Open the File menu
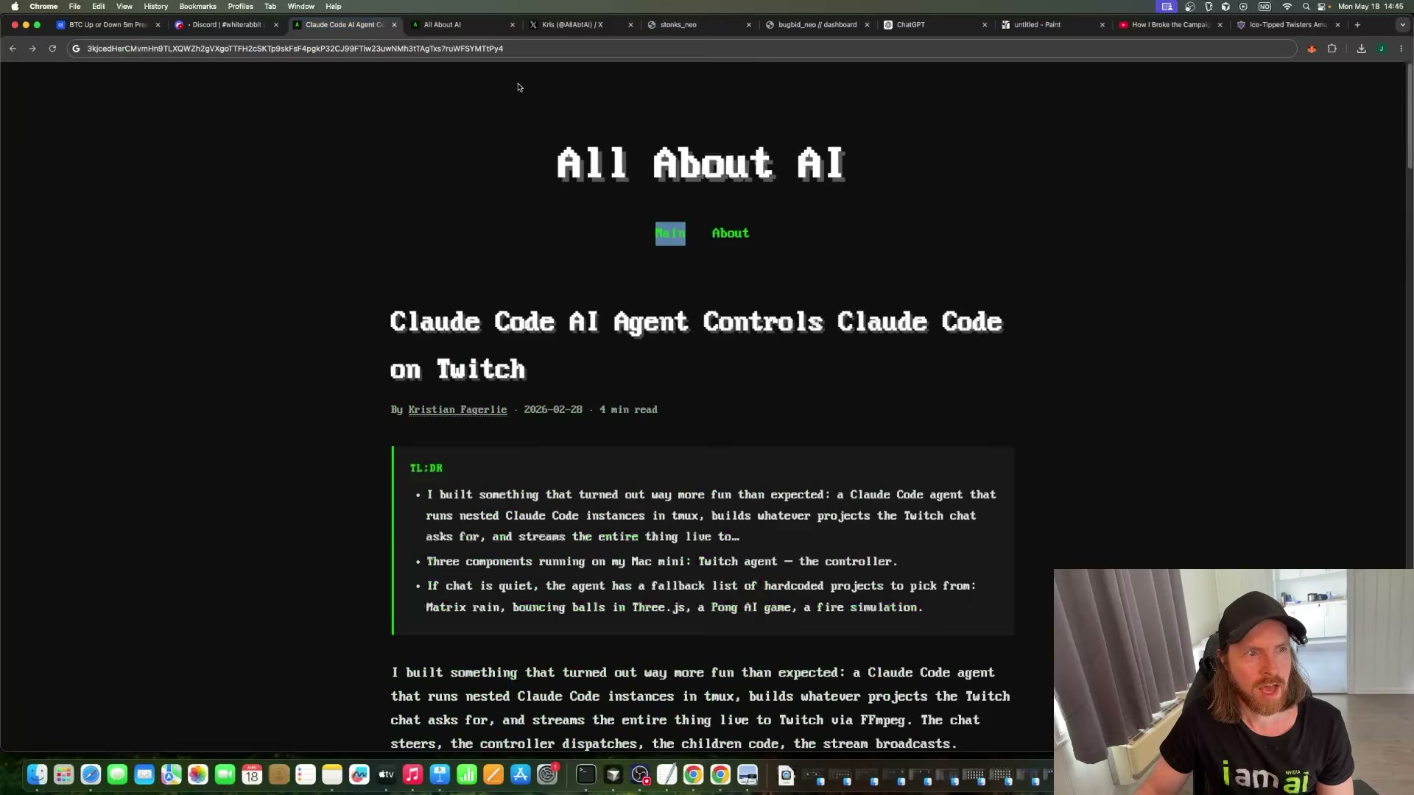Screen dimensions: 1414x795 tap(74, 7)
